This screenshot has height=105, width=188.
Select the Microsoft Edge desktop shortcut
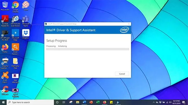click(15, 35)
